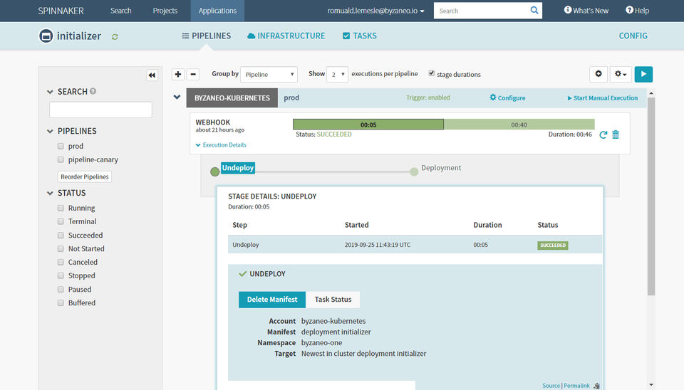Refresh the initializer application
Viewport: 684px width, 390px height.
[x=115, y=36]
